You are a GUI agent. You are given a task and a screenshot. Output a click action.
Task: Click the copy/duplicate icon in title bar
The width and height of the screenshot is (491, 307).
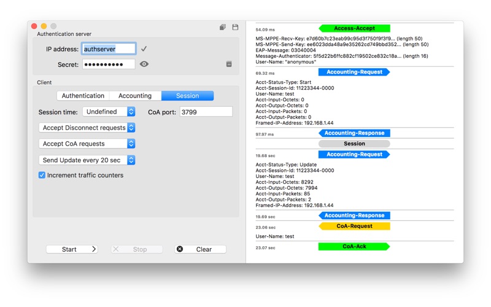[x=222, y=27]
